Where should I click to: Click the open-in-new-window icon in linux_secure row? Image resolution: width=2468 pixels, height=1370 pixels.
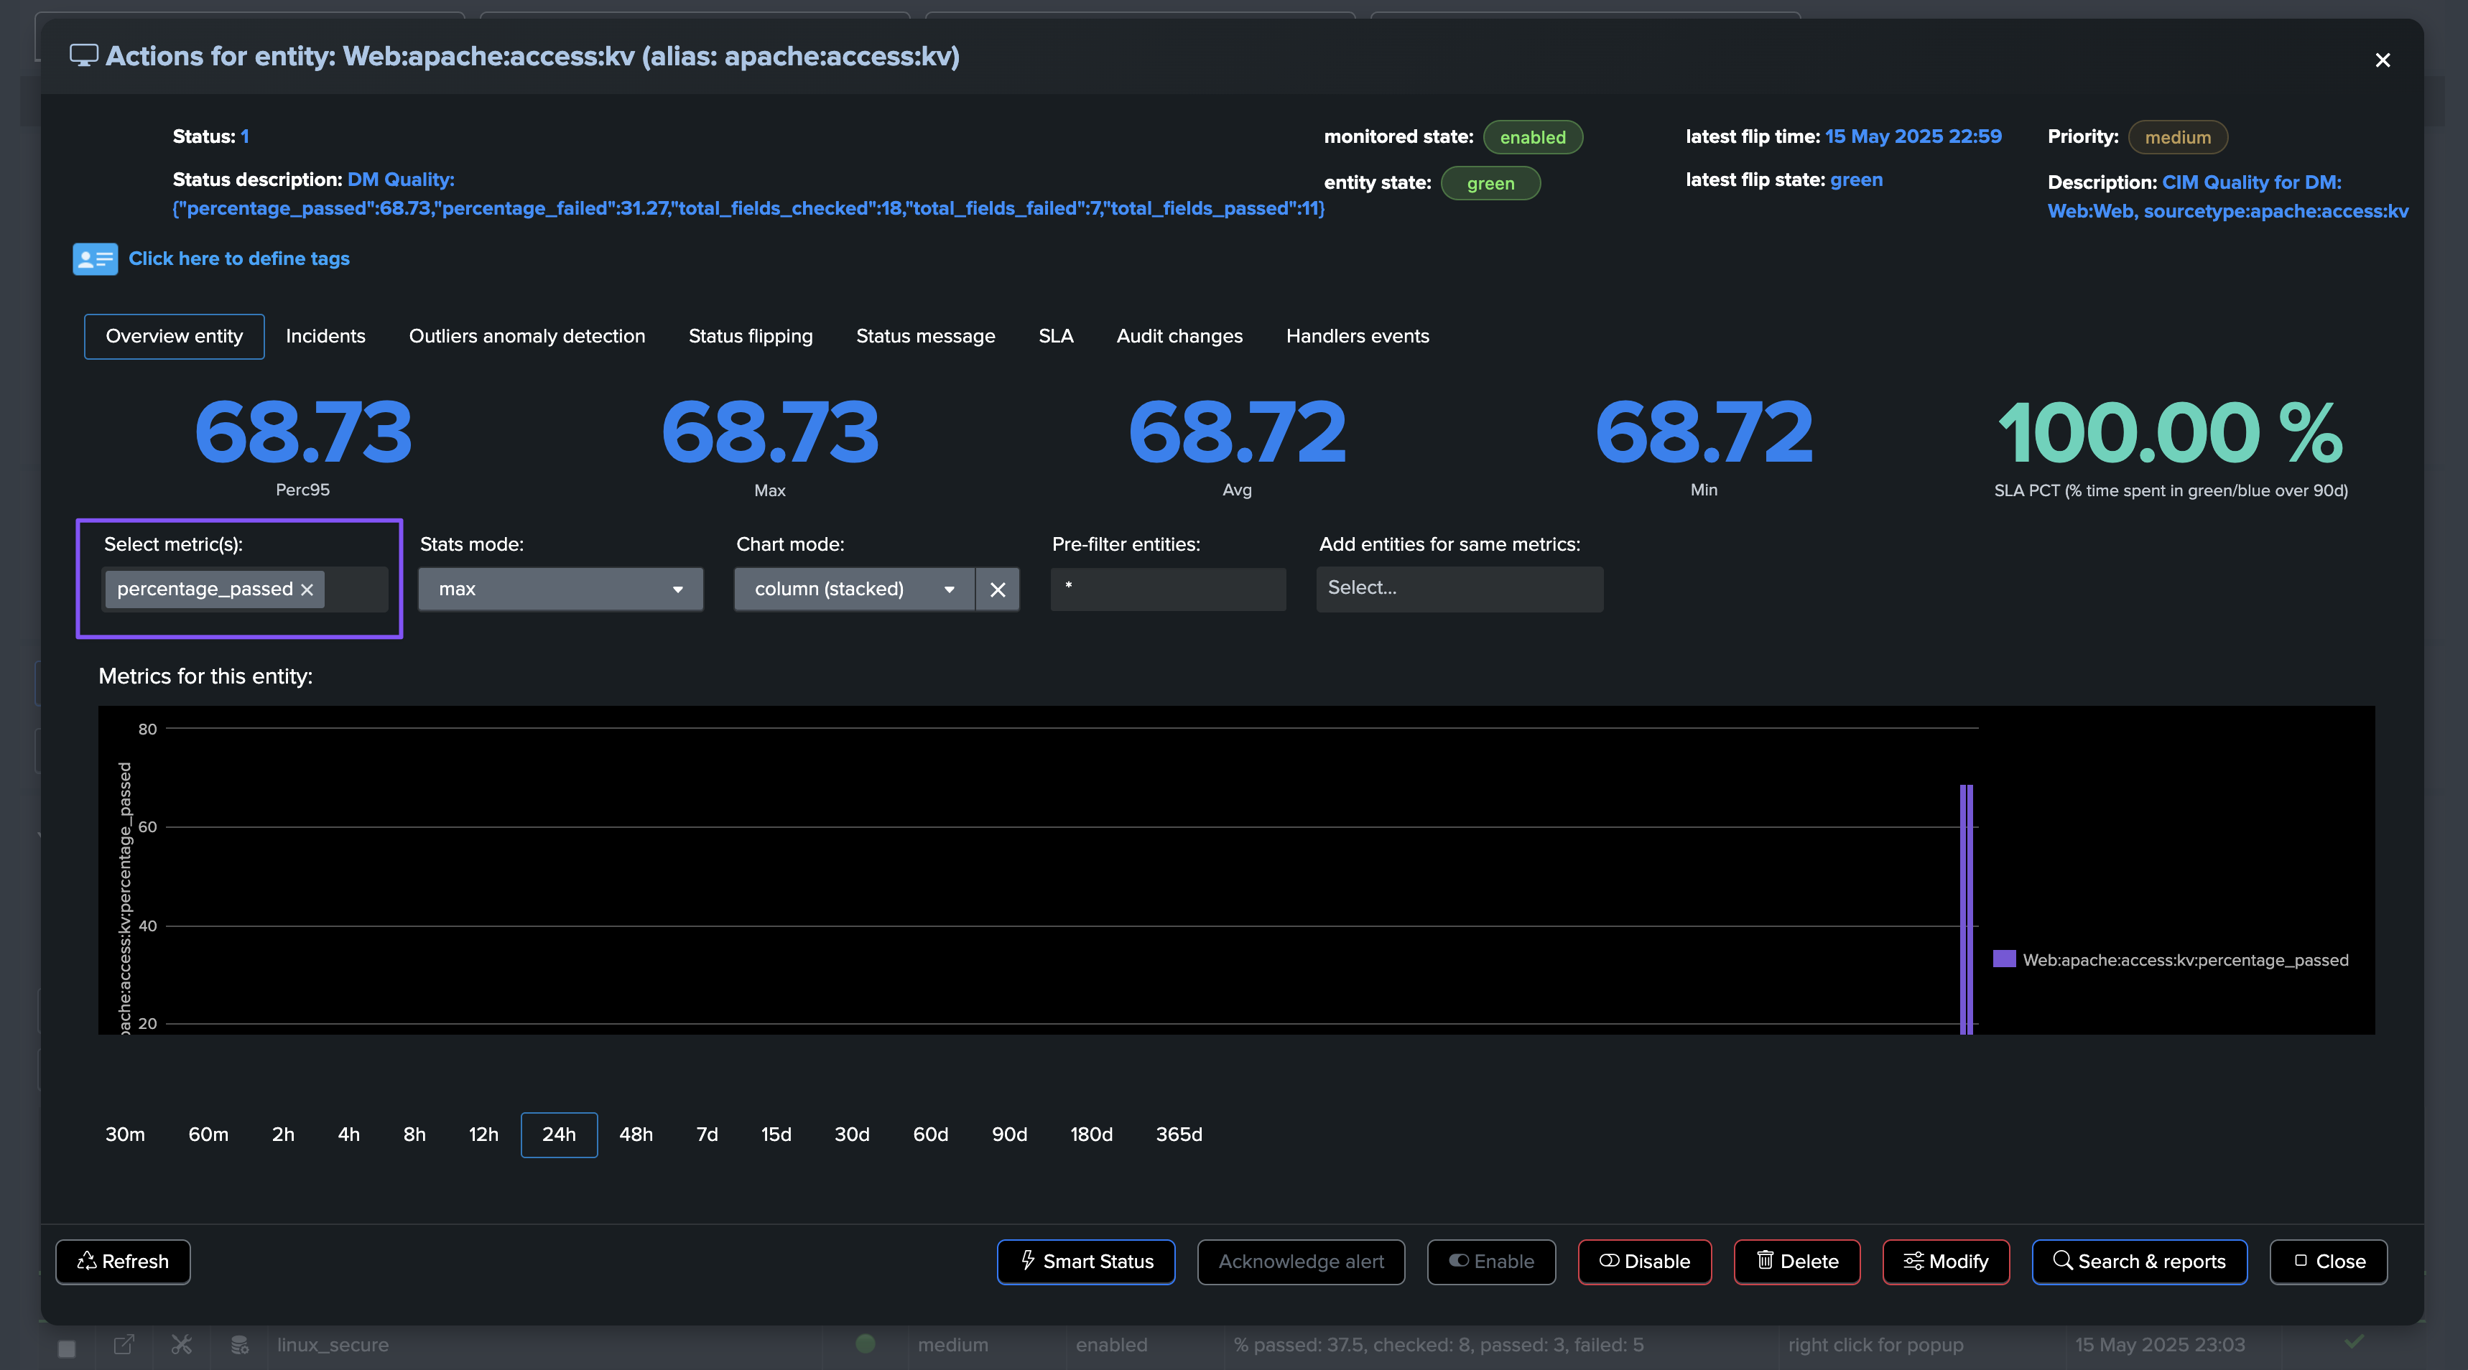(124, 1344)
